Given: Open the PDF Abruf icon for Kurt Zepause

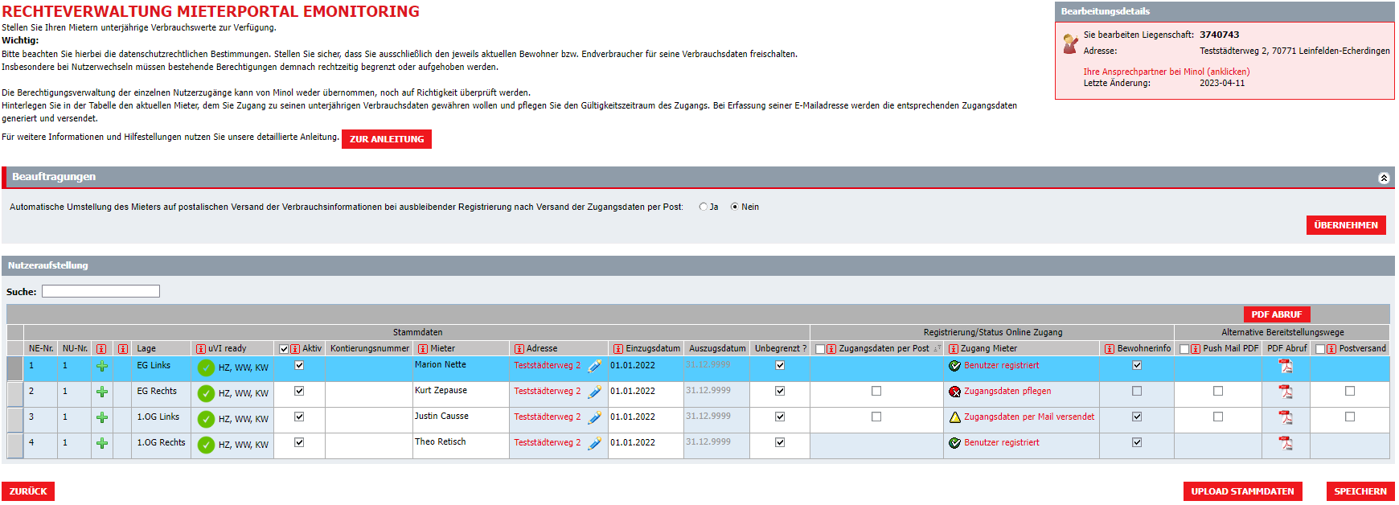Looking at the screenshot, I should click(1286, 392).
